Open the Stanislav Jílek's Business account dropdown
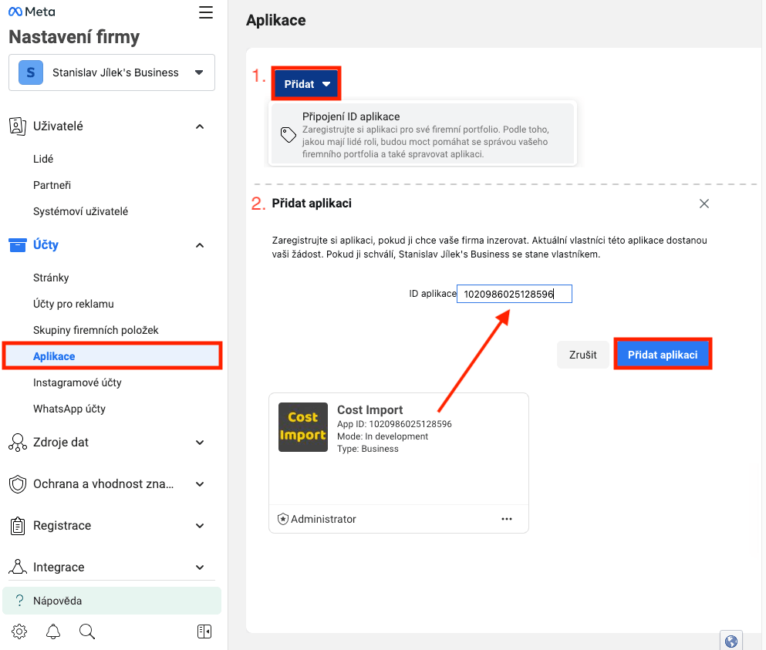 tap(112, 72)
